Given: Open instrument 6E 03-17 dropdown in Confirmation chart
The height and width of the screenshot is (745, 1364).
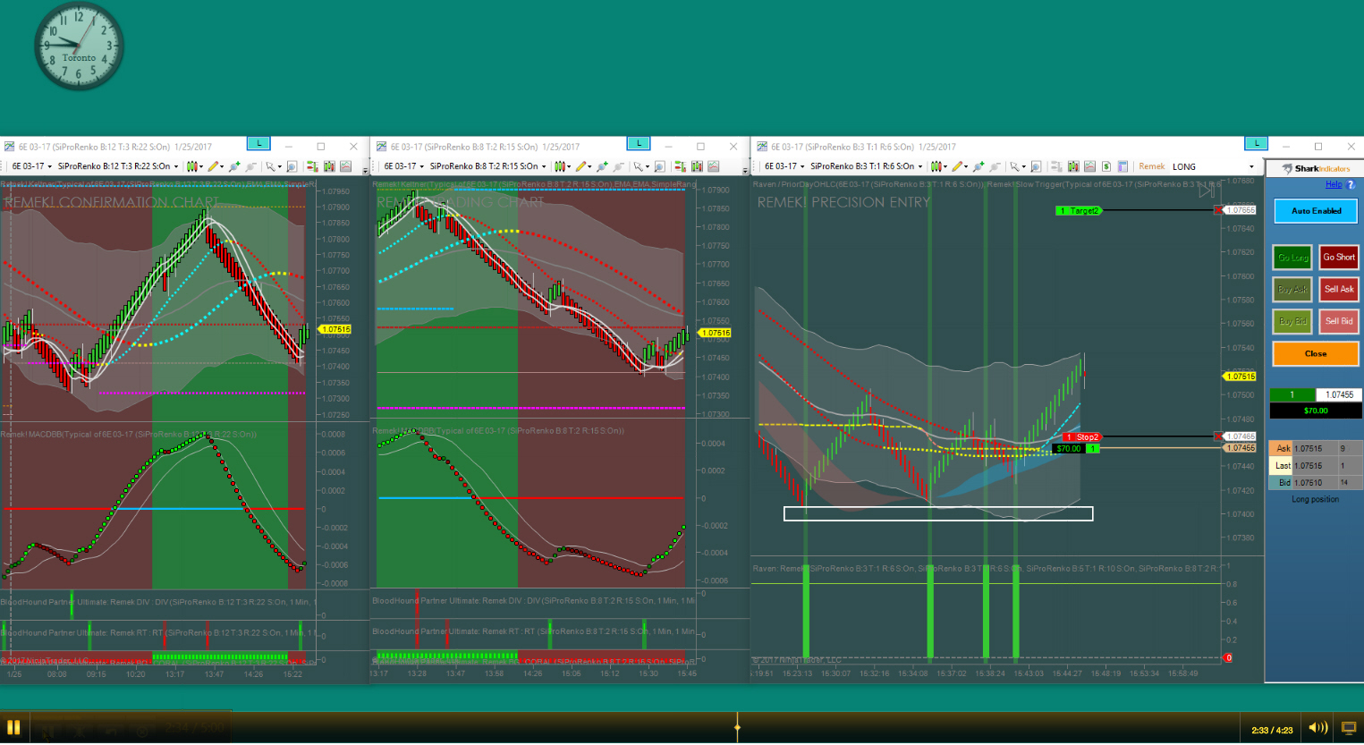Looking at the screenshot, I should (x=30, y=166).
